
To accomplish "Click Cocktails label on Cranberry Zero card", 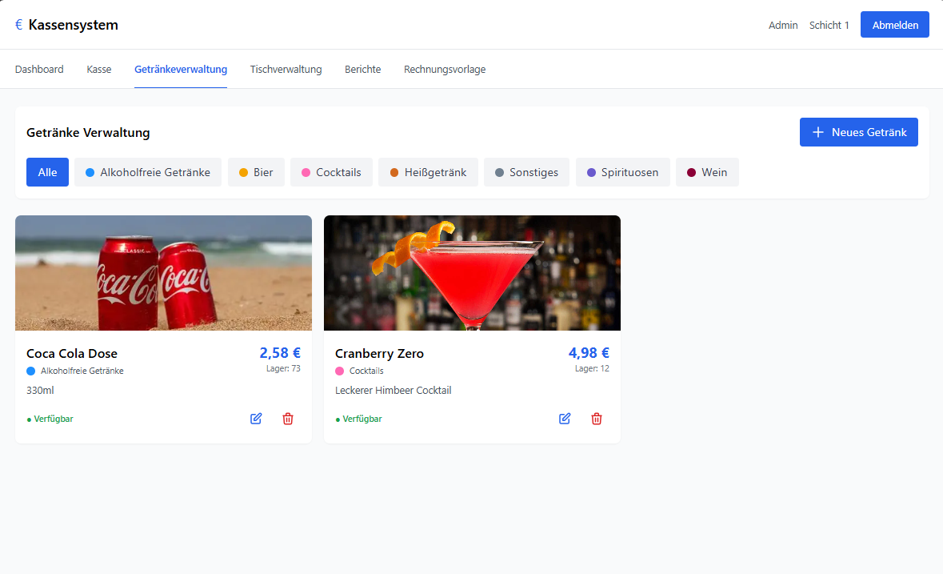I will point(366,371).
